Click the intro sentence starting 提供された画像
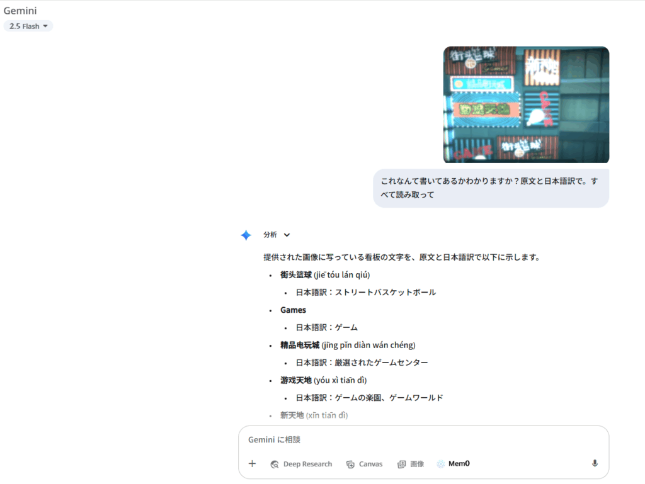 (x=402, y=257)
